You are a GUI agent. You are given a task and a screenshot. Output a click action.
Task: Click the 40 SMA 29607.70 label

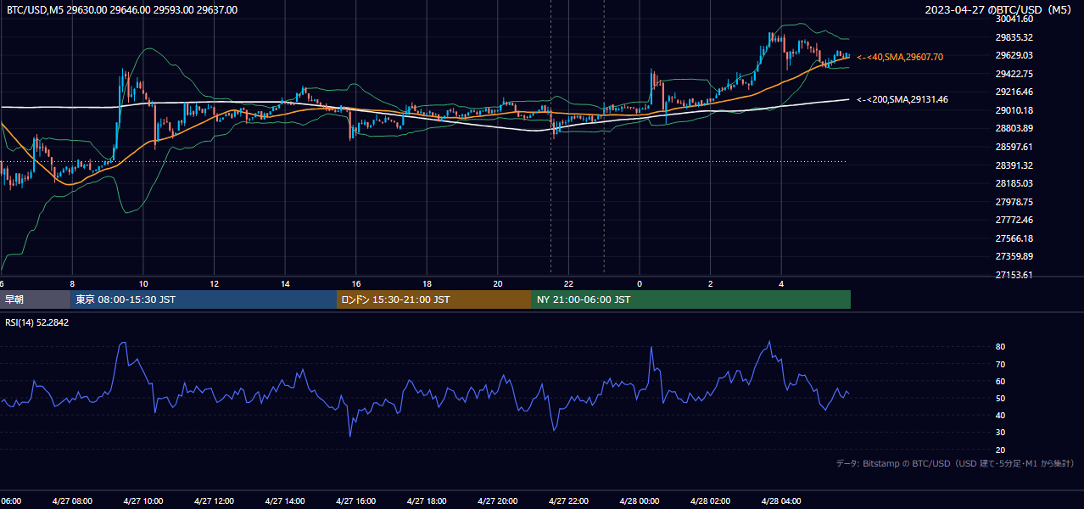tap(900, 57)
